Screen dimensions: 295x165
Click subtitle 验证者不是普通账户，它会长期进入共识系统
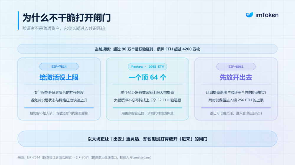(64, 28)
